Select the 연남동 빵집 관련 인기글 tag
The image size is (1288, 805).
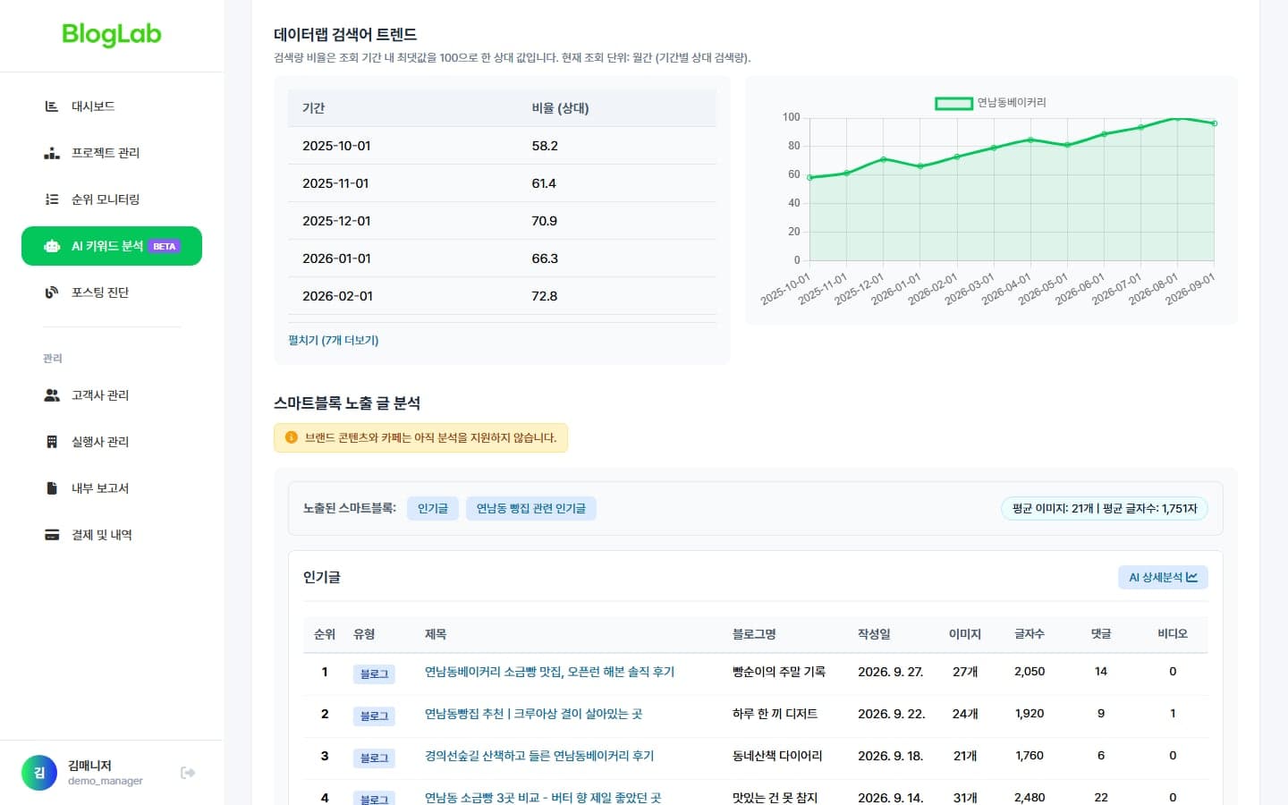531,508
